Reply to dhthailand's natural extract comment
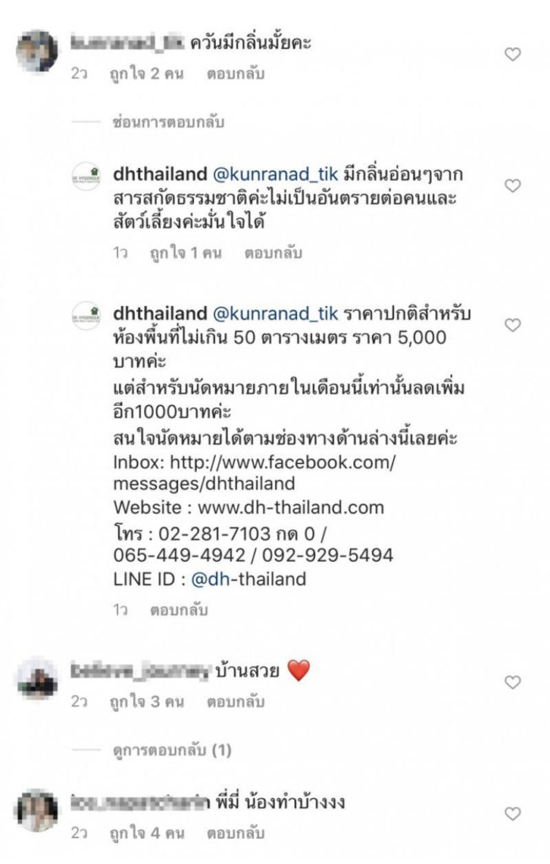Image resolution: width=550 pixels, height=864 pixels. click(273, 253)
